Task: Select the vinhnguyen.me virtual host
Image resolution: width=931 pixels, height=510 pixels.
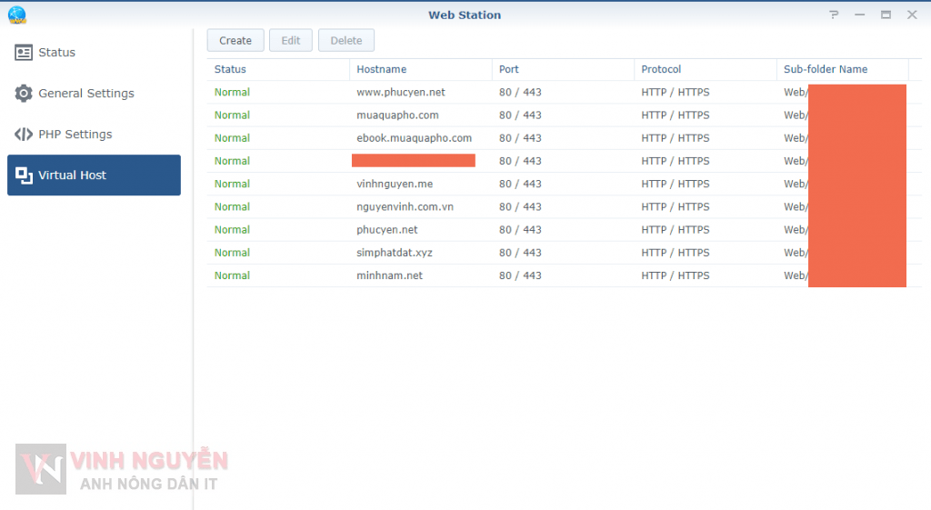Action: (x=395, y=184)
